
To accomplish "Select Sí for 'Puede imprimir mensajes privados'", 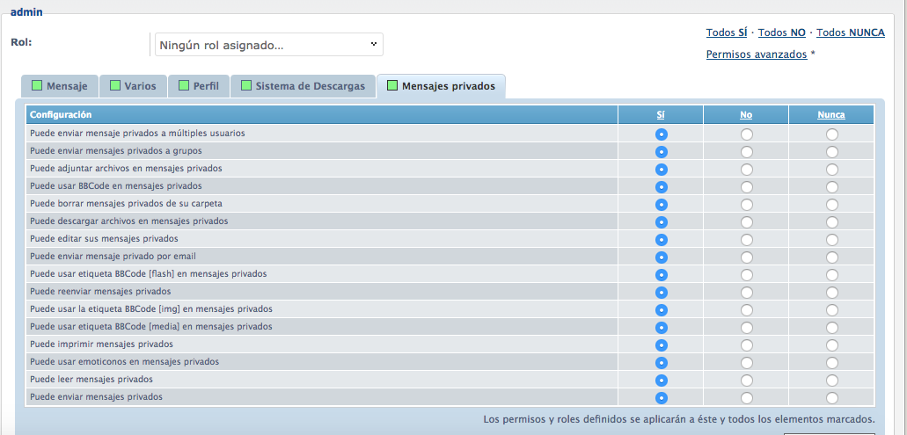I will click(662, 344).
